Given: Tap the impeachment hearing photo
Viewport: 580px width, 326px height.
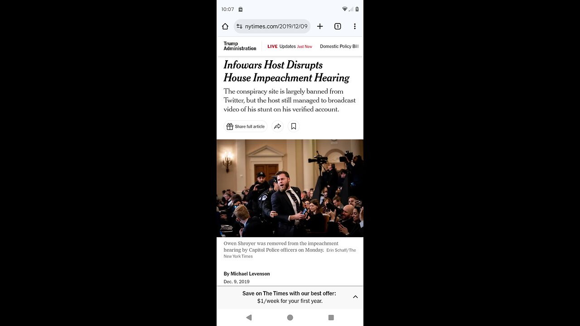Looking at the screenshot, I should (290, 188).
